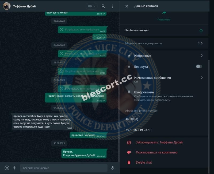The image size is (214, 174).
Task: Click business account info icon
Action: coord(201,31)
